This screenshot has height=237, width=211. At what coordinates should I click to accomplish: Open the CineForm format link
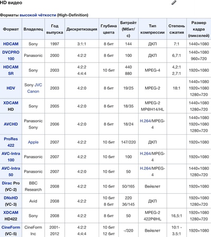click(11, 228)
